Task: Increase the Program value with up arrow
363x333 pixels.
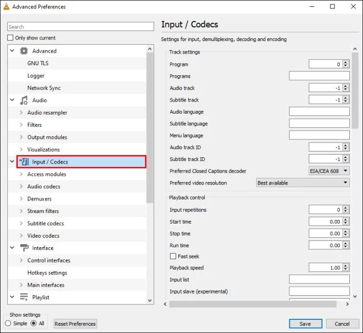Action: click(346, 63)
